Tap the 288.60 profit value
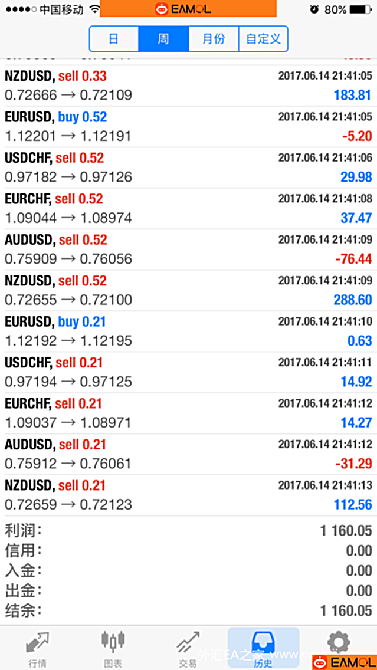Viewport: 377px width, 670px height. pyautogui.click(x=353, y=300)
